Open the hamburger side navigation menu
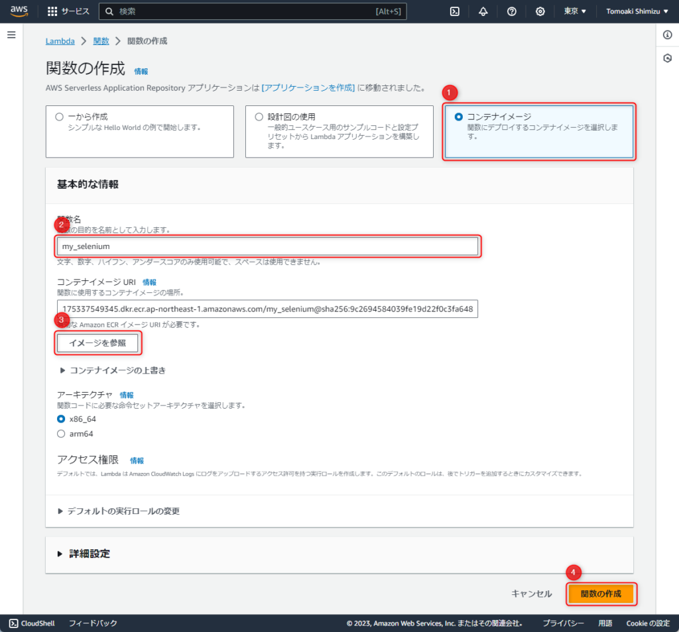 point(12,34)
